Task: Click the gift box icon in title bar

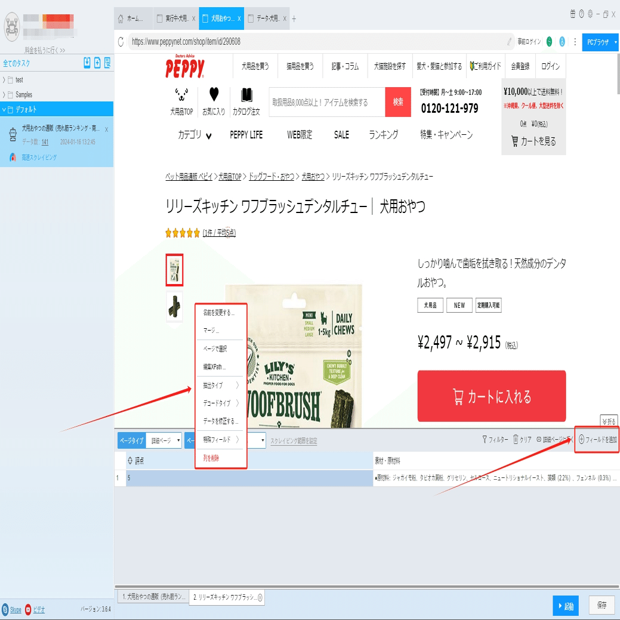Action: 572,14
